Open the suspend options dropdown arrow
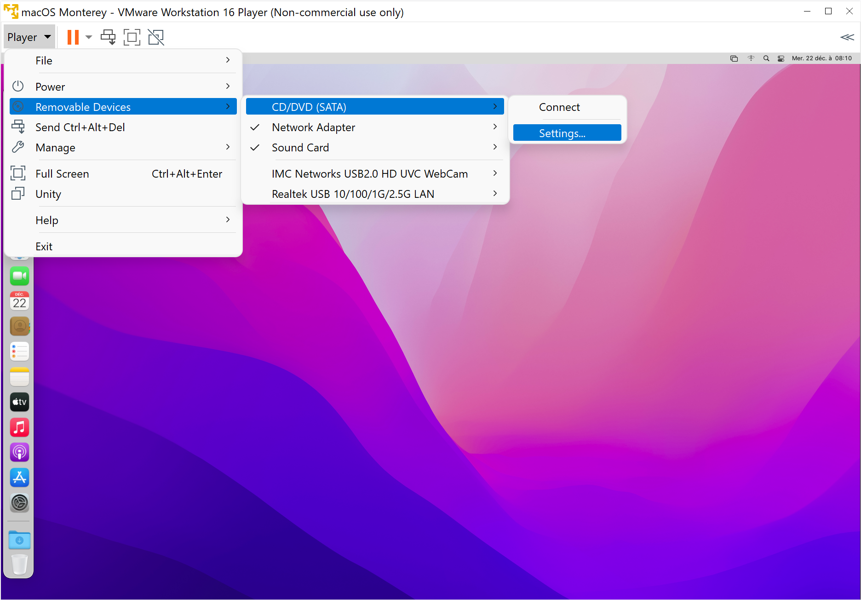Image resolution: width=861 pixels, height=600 pixels. click(x=88, y=37)
